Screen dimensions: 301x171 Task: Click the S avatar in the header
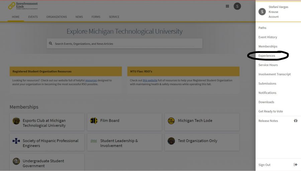(x=237, y=6)
